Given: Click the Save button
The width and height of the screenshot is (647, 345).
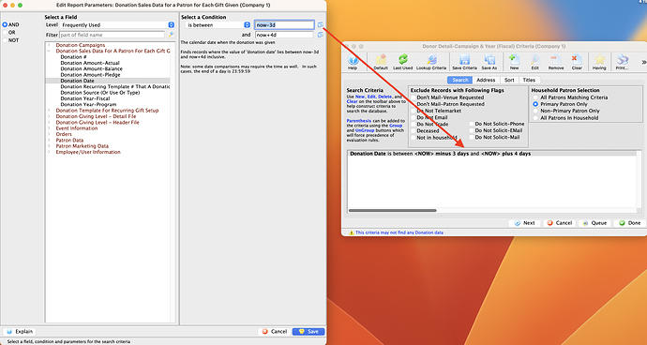Looking at the screenshot, I should pyautogui.click(x=308, y=331).
